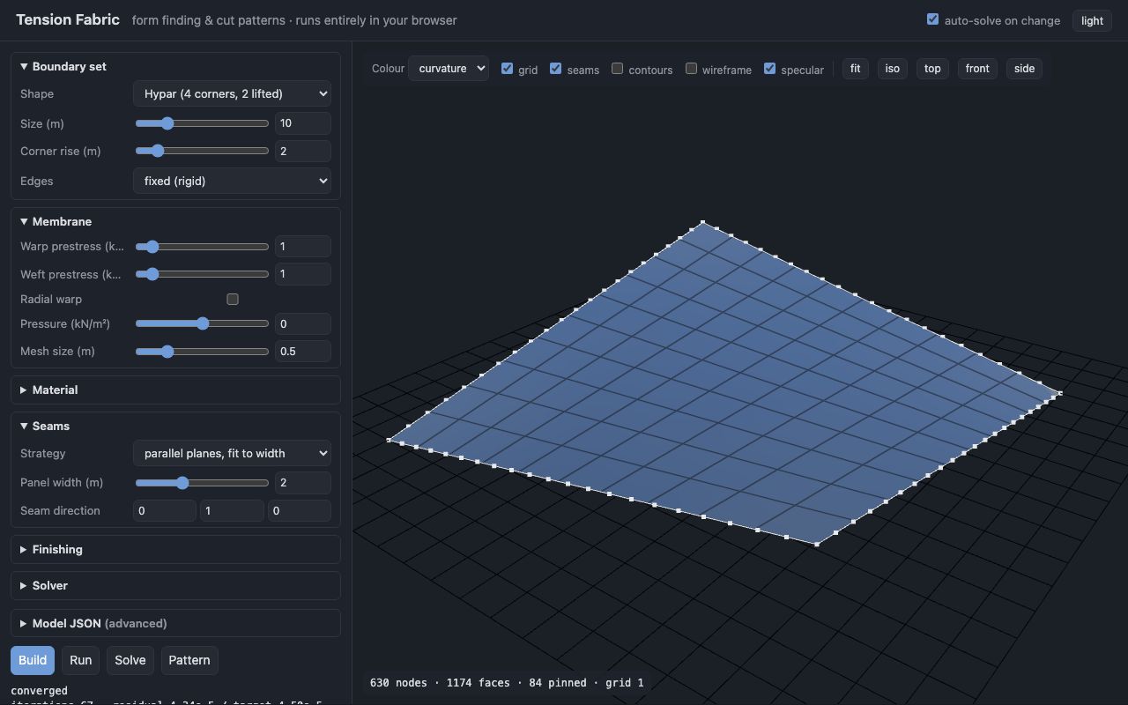Image resolution: width=1128 pixels, height=705 pixels.
Task: Uncheck the grid checkbox
Action: (x=508, y=68)
